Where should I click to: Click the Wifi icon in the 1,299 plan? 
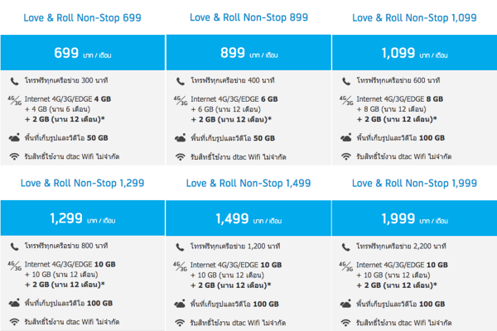tap(15, 321)
